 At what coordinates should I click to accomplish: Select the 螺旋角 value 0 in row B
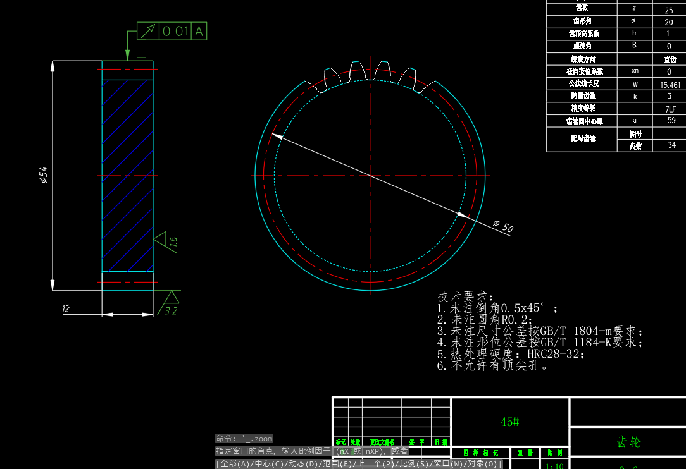[x=669, y=46]
